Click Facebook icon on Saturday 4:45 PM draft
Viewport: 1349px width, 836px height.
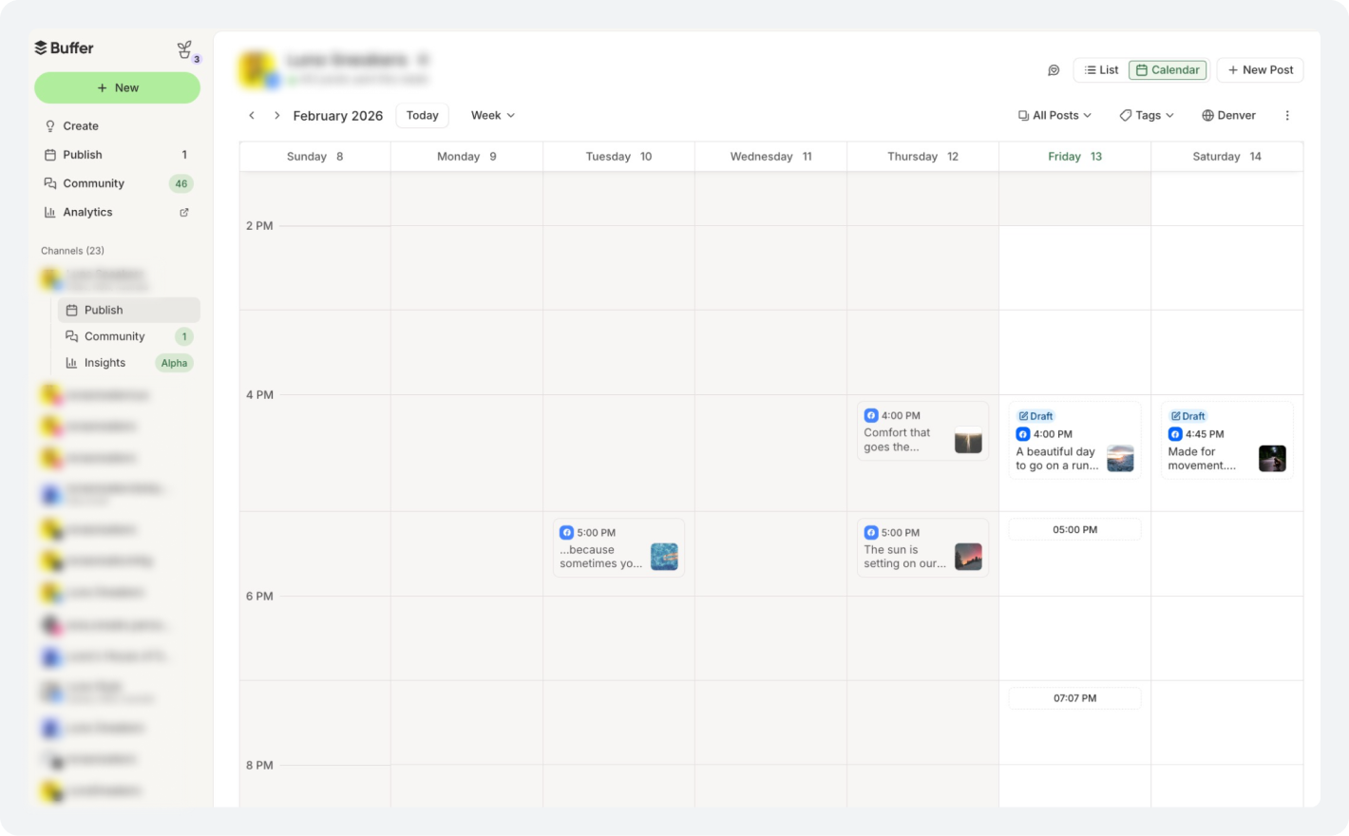[x=1175, y=434]
